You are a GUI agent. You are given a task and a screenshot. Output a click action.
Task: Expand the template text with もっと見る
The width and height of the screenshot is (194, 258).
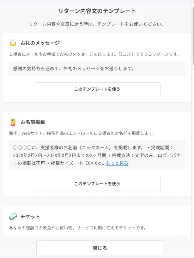click(x=117, y=163)
